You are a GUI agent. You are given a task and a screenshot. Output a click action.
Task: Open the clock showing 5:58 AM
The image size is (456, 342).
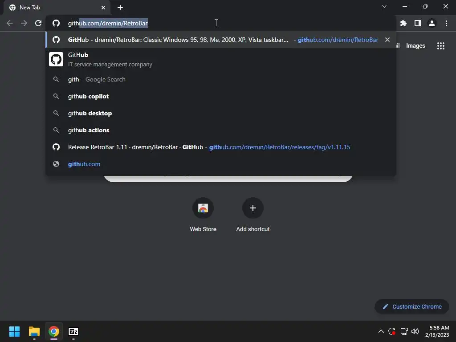pyautogui.click(x=437, y=331)
